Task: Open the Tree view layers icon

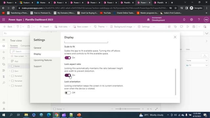Action: pyautogui.click(x=4, y=46)
